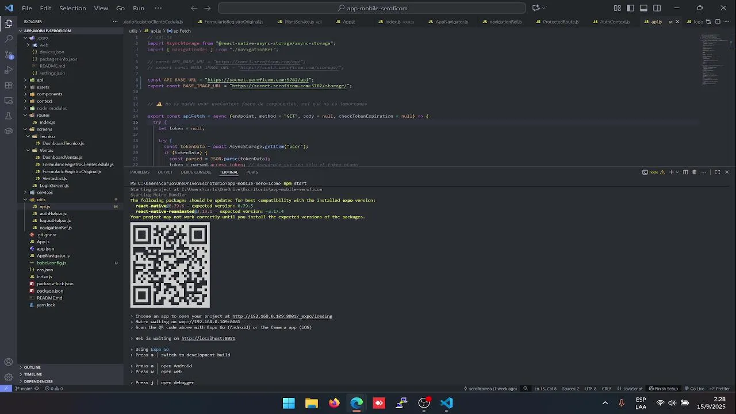Open the Manage gear in activity bar
Screen dimensions: 736x414
click(9, 377)
